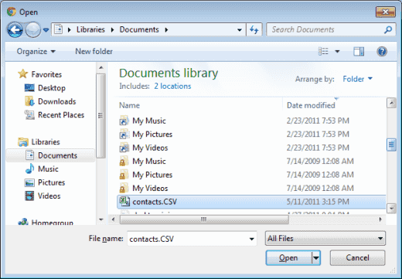Select Homegroup in navigation pane
Viewport: 402px width, 279px height.
click(x=53, y=222)
